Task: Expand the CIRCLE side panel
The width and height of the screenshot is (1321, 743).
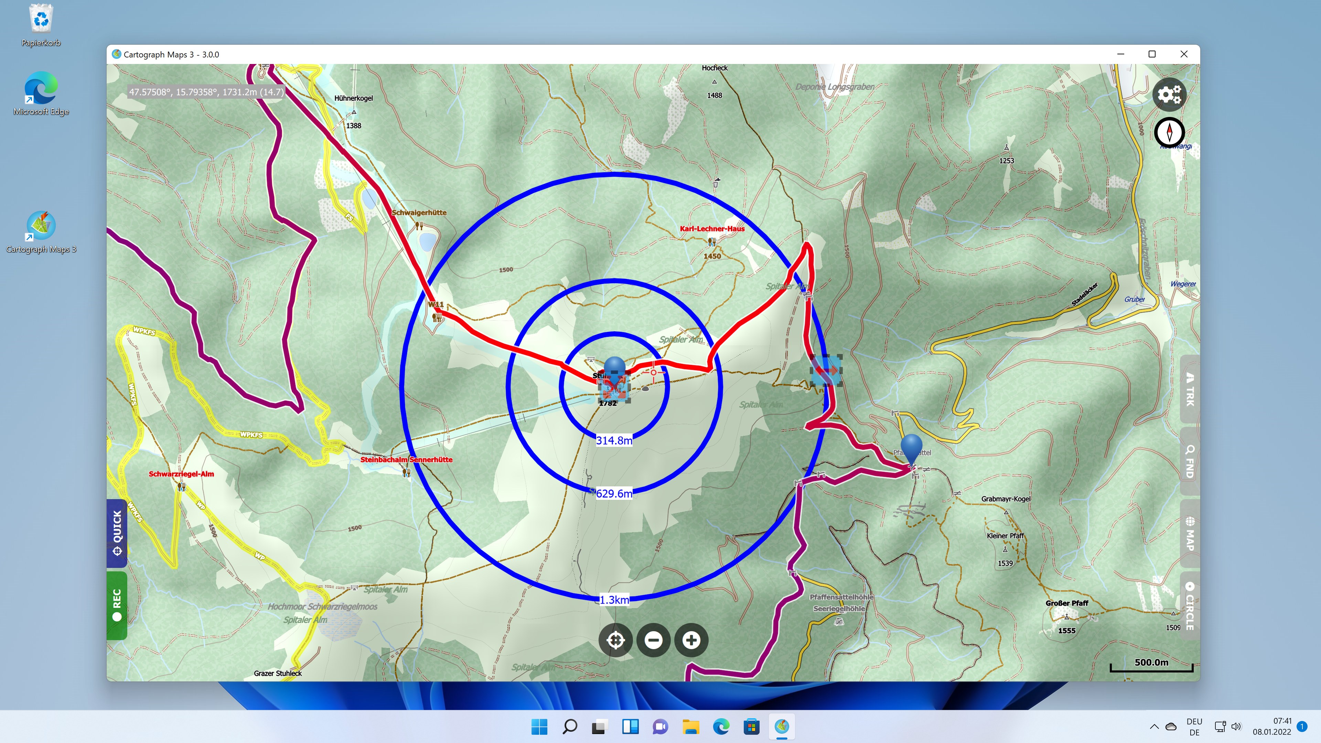Action: [x=1190, y=605]
